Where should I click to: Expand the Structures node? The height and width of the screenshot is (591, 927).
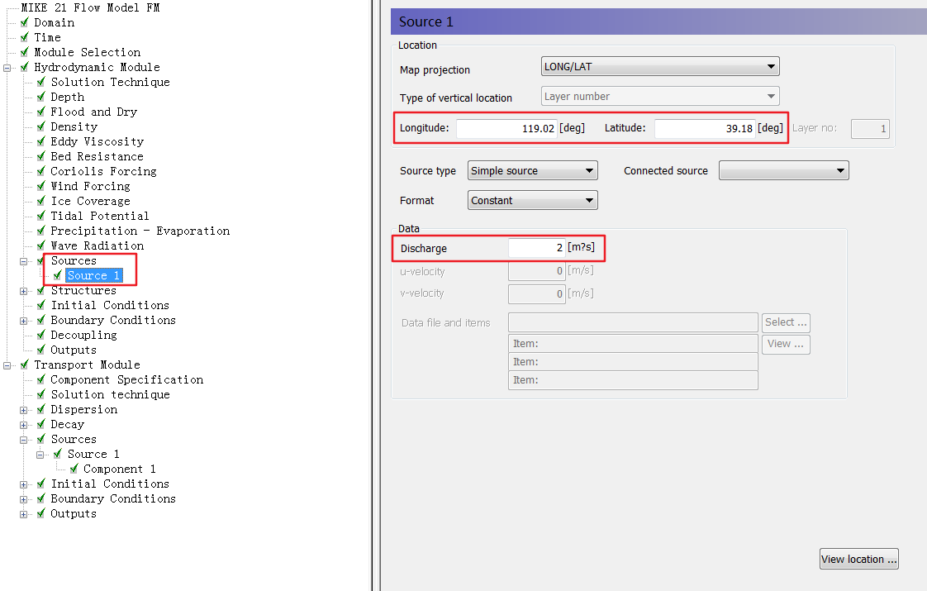coord(24,290)
